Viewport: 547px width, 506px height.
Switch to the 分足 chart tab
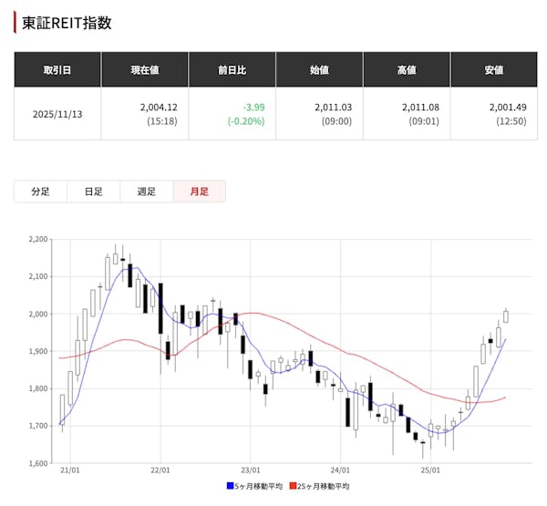pyautogui.click(x=40, y=191)
